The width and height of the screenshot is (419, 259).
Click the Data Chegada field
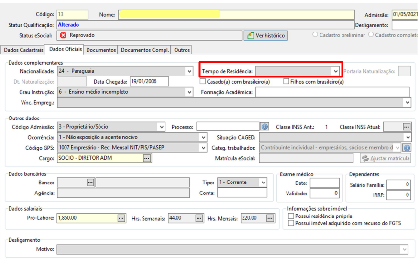point(149,81)
